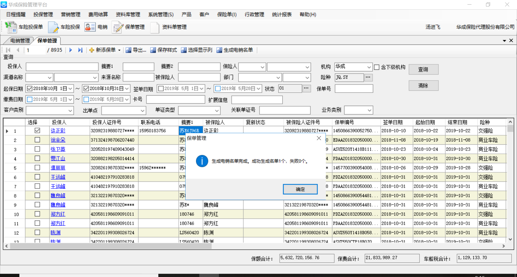This screenshot has height=277, width=517.
Task: Open the 电销 contact card icon
Action: click(90, 27)
